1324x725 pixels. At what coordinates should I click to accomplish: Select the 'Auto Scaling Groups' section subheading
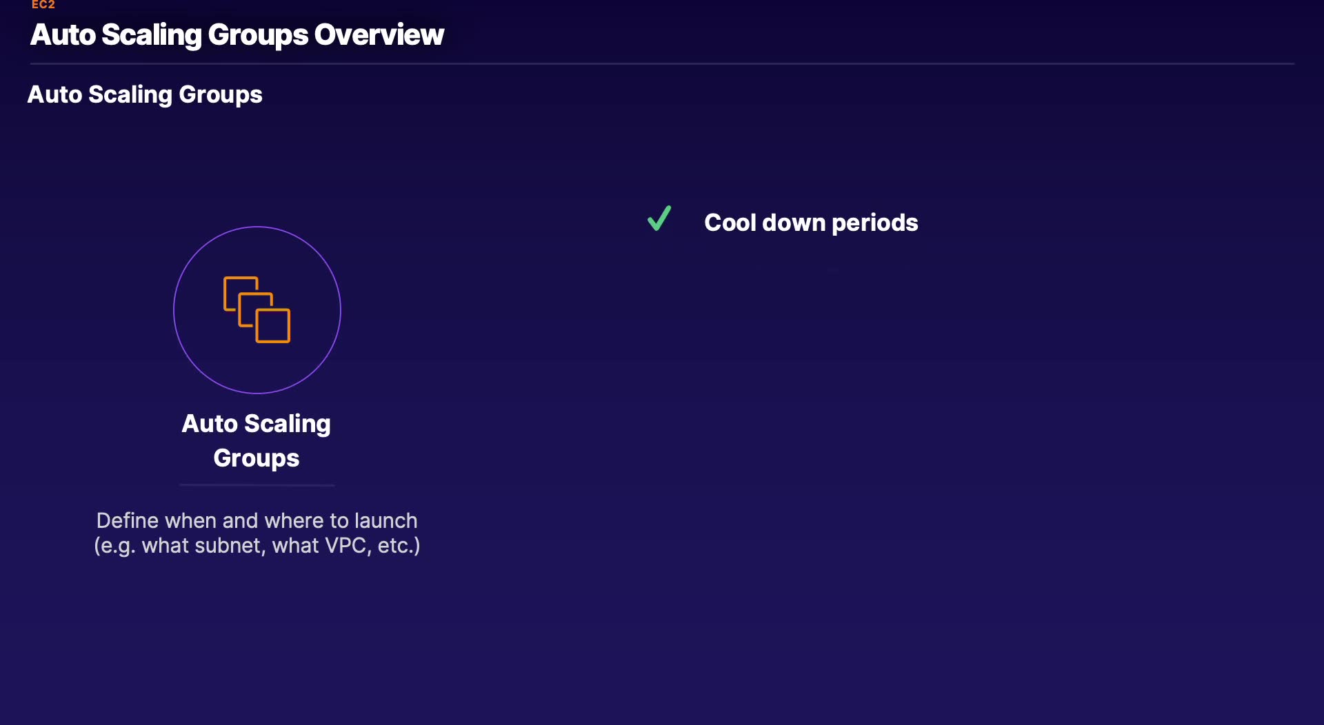click(145, 94)
